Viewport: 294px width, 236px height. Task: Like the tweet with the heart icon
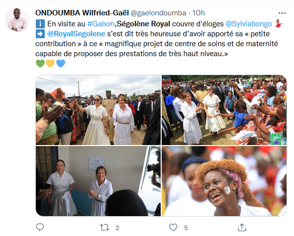[173, 228]
